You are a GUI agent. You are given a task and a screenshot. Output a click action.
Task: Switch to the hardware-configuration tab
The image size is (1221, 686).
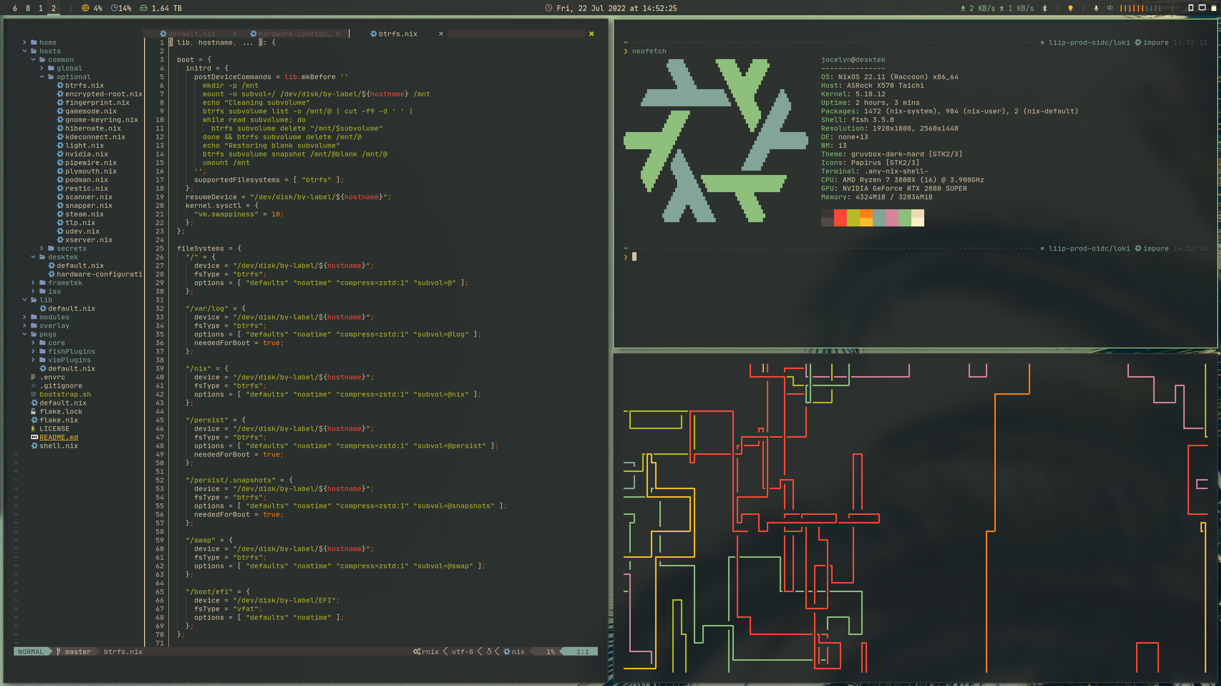click(294, 34)
